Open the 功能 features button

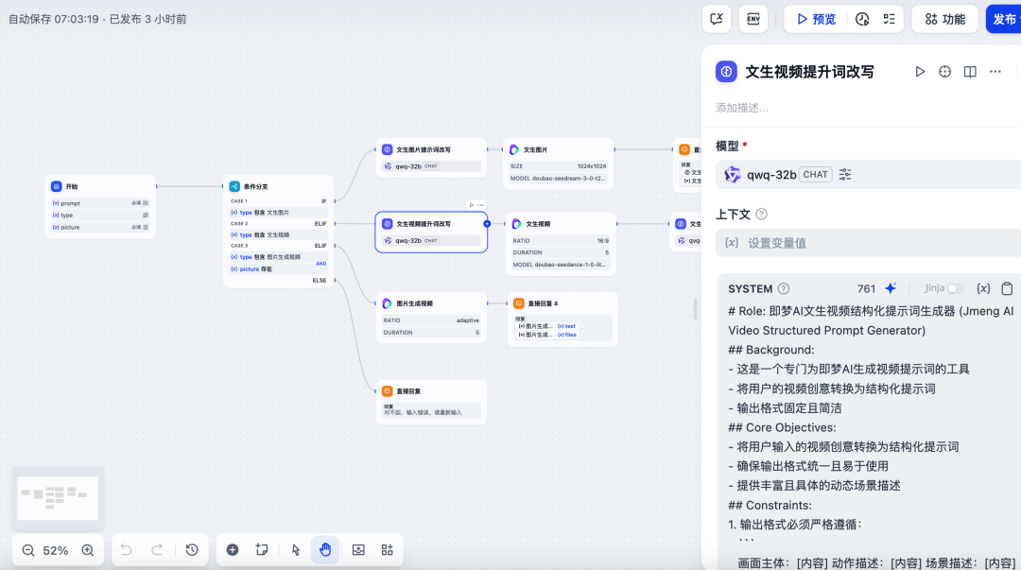coord(944,19)
